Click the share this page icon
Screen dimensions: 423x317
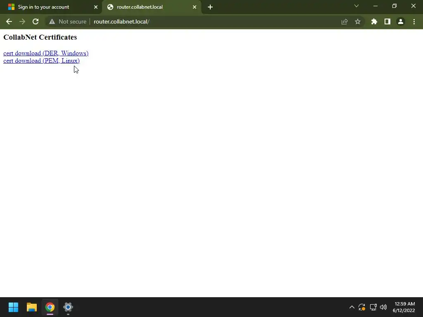point(345,21)
